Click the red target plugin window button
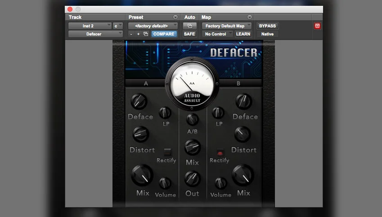 [x=317, y=26]
